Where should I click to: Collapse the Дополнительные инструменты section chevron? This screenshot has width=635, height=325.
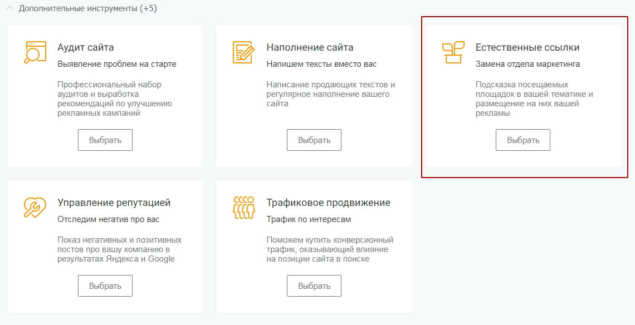click(x=9, y=8)
